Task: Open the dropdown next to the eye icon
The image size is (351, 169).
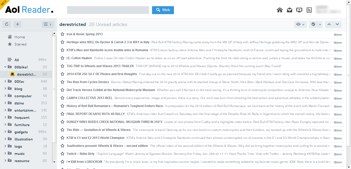Action: pos(303,24)
